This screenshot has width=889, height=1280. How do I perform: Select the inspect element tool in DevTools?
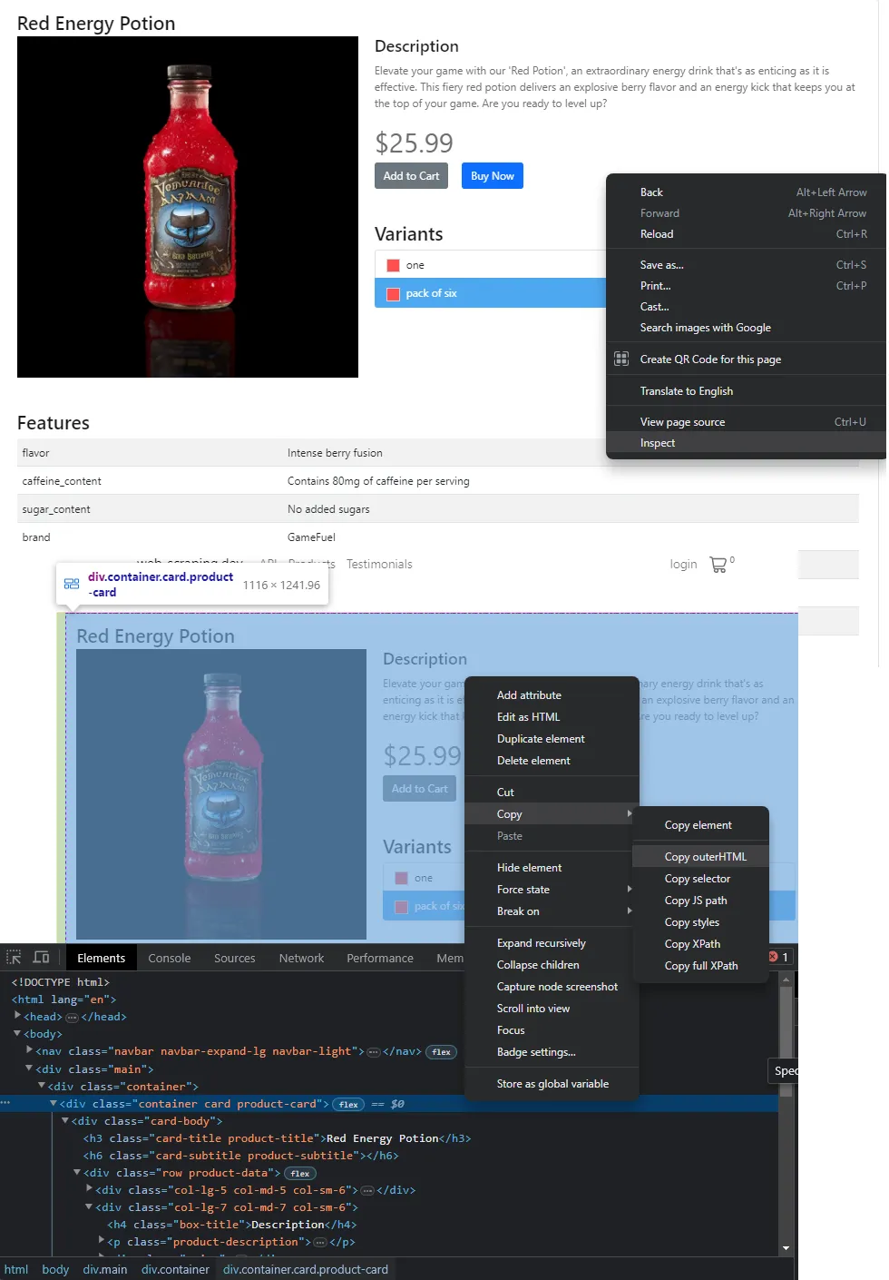pyautogui.click(x=13, y=957)
